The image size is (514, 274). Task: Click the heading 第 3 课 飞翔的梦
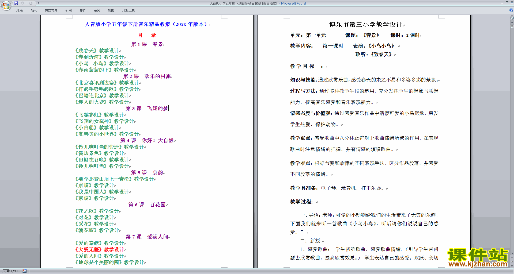[x=147, y=109]
